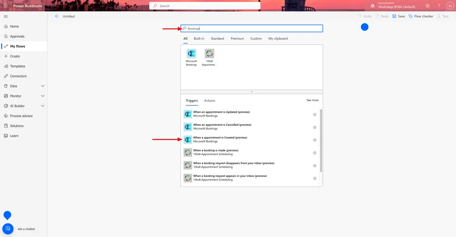Switch to the Built-in filter tab
This screenshot has width=456, height=237.
[x=199, y=38]
